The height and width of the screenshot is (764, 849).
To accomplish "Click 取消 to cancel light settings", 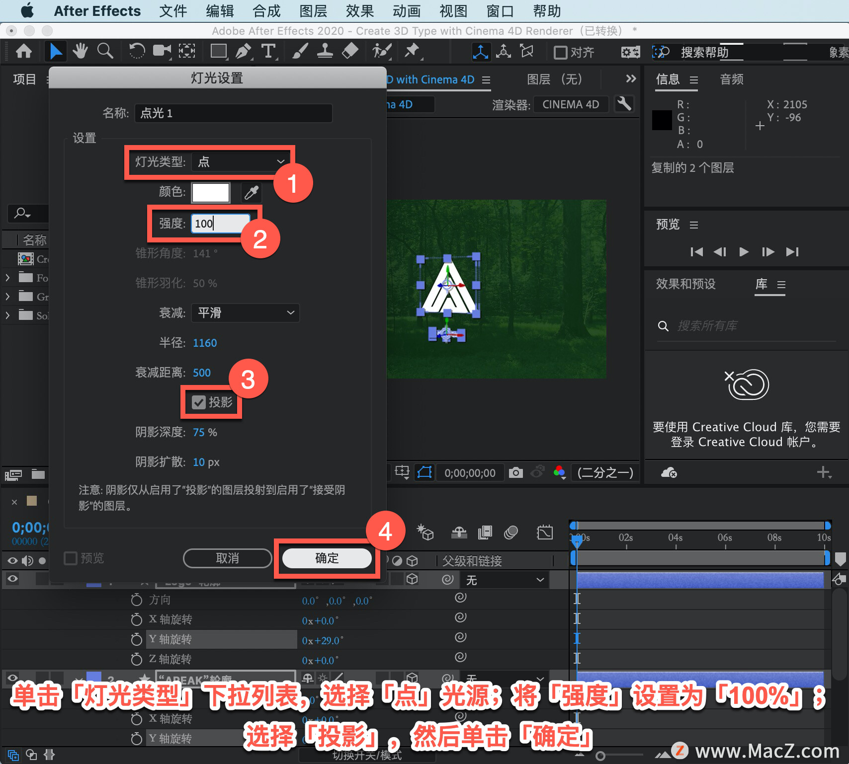I will click(x=228, y=558).
